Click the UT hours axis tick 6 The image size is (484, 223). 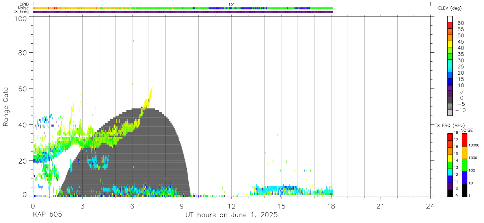(132, 206)
